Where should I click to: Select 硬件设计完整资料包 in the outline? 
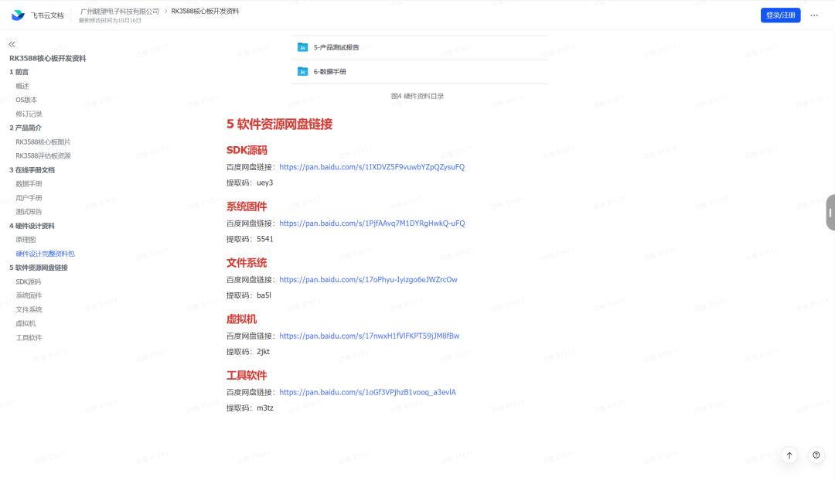(47, 253)
